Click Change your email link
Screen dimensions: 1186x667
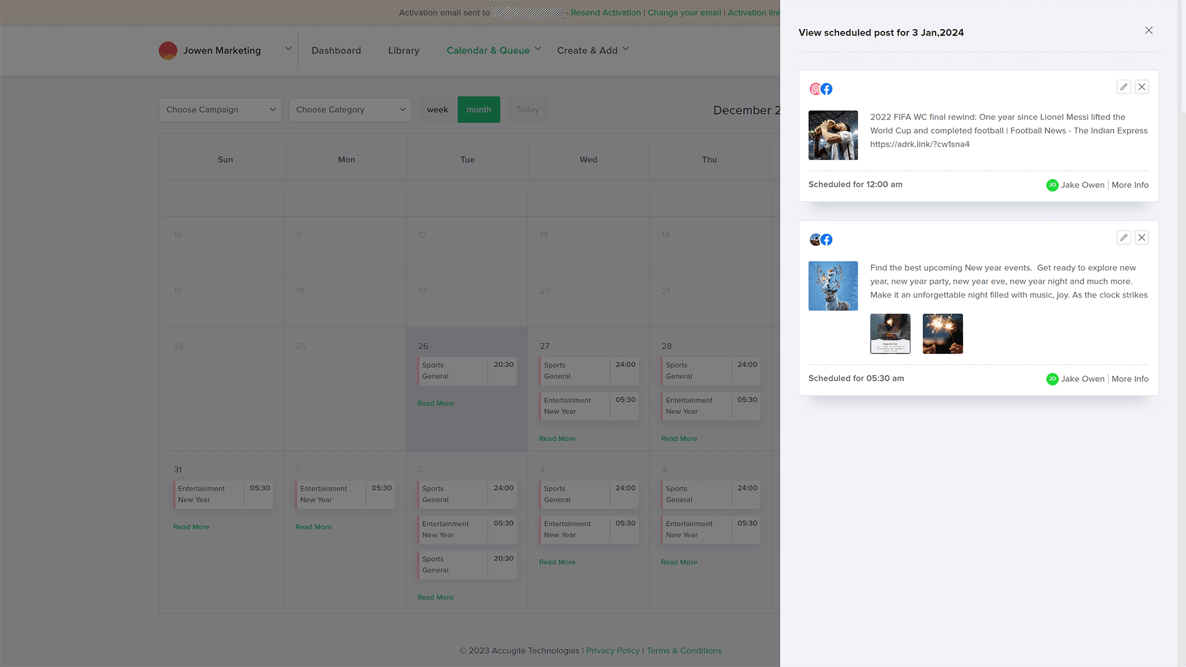684,12
